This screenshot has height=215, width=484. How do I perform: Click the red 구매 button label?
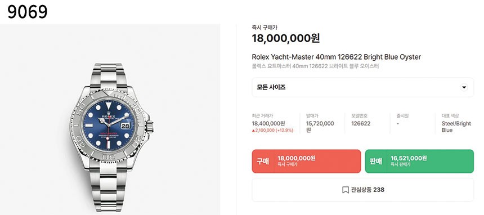263,161
